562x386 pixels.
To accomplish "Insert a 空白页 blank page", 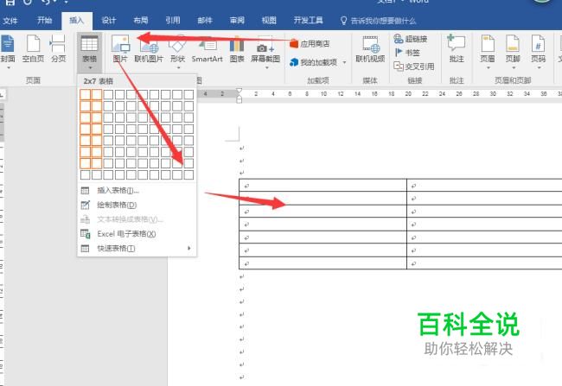I will [33, 48].
